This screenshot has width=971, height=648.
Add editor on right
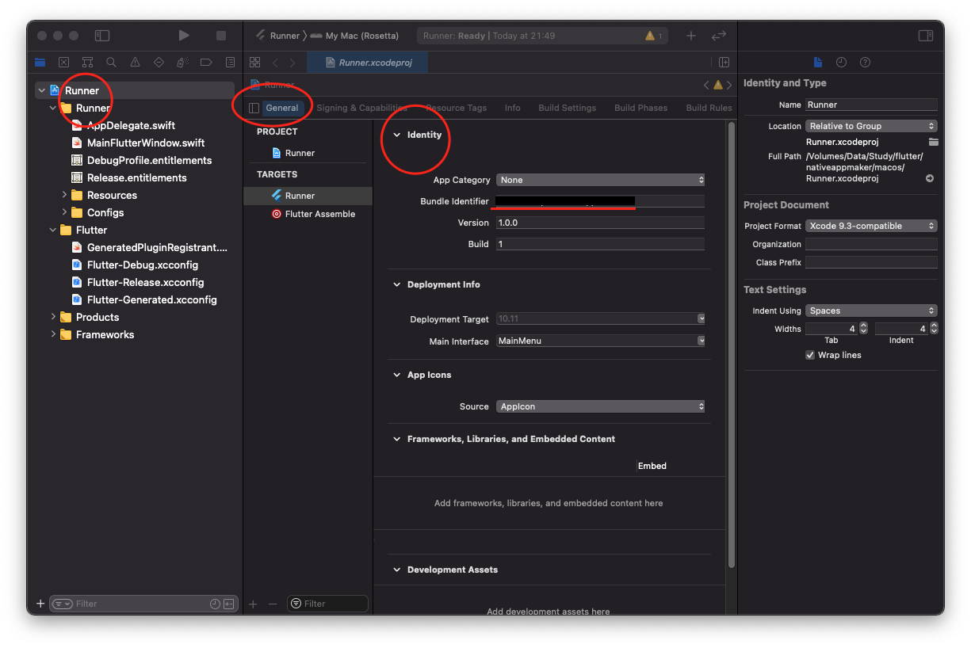(724, 63)
